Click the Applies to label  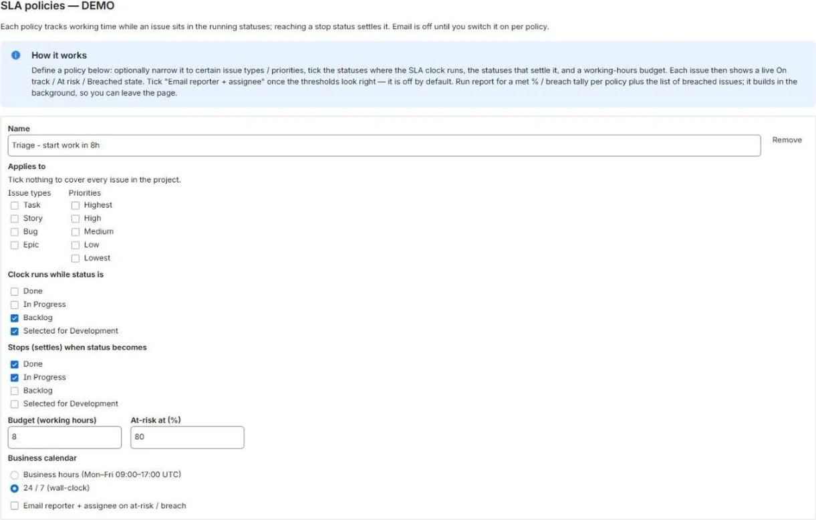27,166
